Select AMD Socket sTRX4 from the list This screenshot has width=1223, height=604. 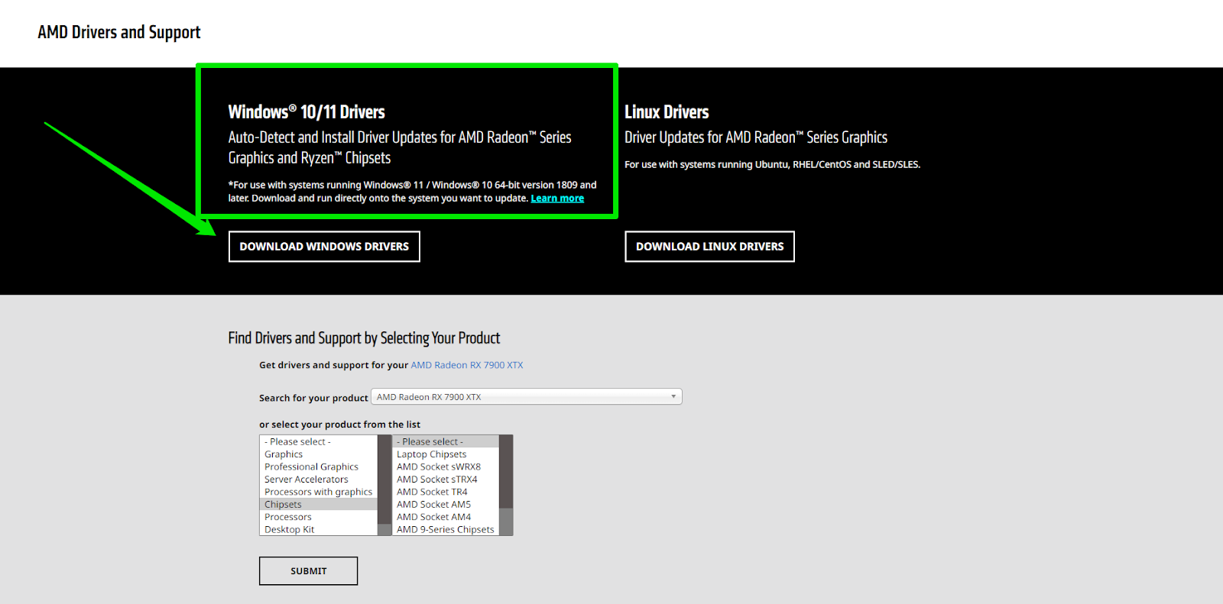tap(446, 480)
